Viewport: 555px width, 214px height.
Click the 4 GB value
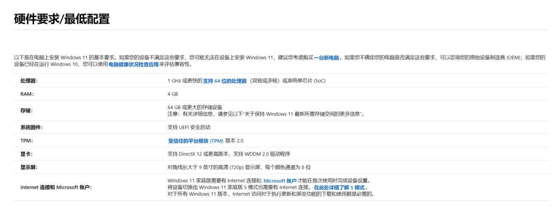[x=173, y=94]
